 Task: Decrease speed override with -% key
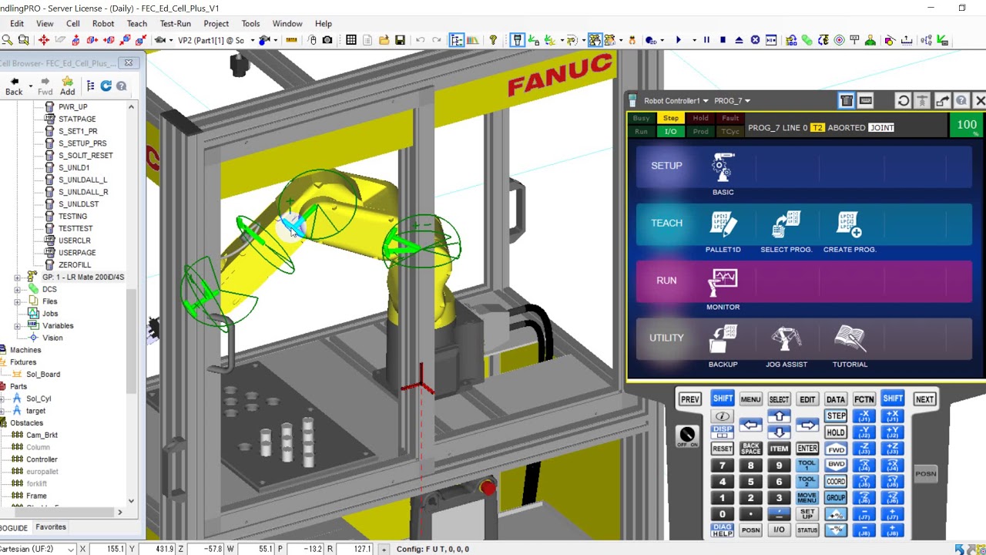836,530
